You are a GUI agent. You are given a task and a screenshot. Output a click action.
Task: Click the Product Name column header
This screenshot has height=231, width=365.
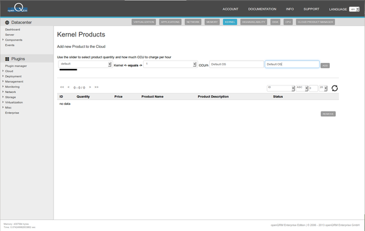[153, 97]
